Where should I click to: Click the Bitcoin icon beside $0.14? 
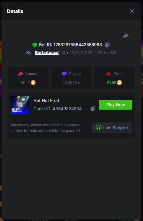click(33, 82)
